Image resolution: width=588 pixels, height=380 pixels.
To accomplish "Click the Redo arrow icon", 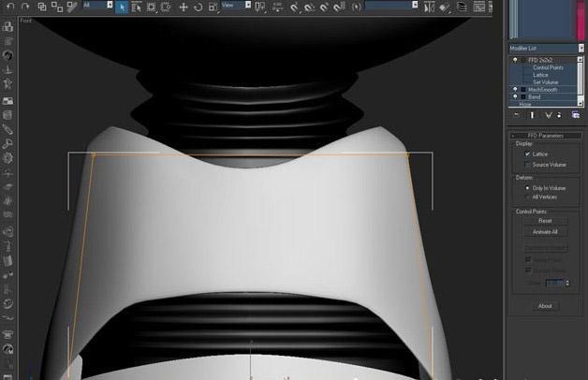I will tap(25, 6).
